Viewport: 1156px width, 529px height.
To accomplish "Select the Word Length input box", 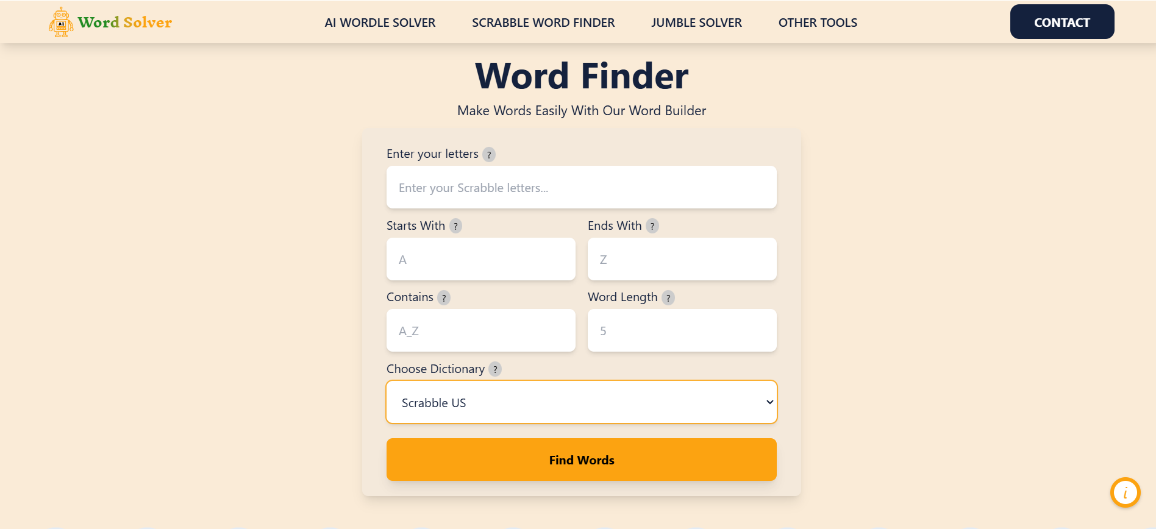I will coord(682,330).
